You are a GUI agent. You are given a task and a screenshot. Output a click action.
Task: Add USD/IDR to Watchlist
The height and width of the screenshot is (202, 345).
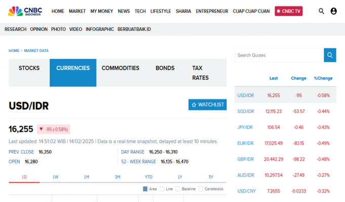click(207, 105)
